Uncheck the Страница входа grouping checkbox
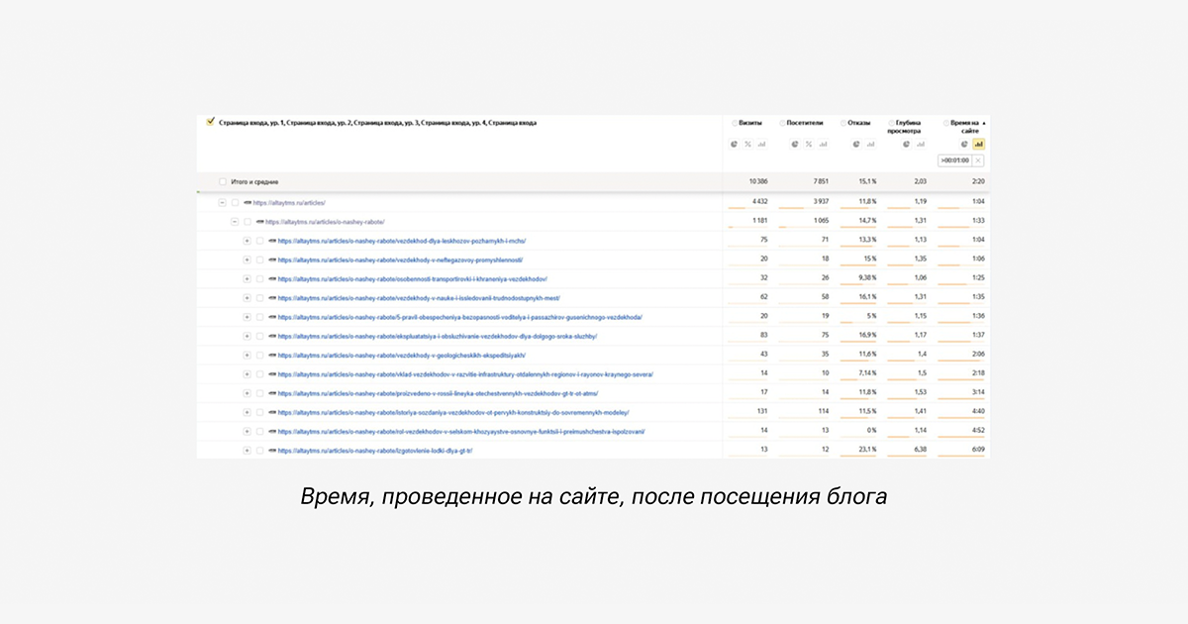The height and width of the screenshot is (624, 1188). click(210, 122)
